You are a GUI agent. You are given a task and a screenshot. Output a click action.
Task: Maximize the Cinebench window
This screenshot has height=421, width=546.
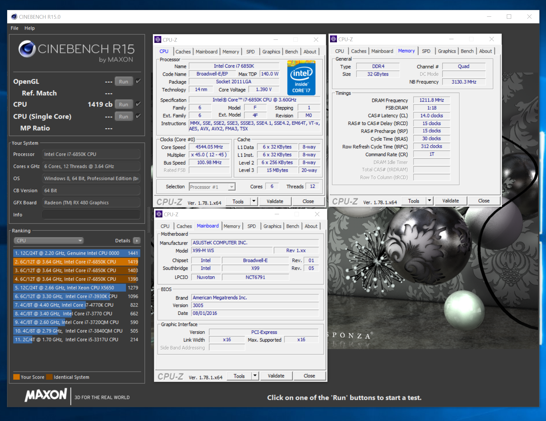tap(509, 17)
